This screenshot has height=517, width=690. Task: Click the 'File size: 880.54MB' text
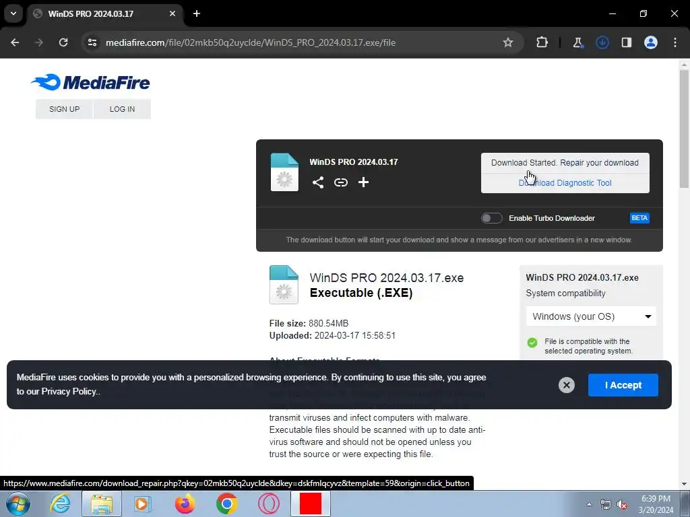click(x=309, y=324)
